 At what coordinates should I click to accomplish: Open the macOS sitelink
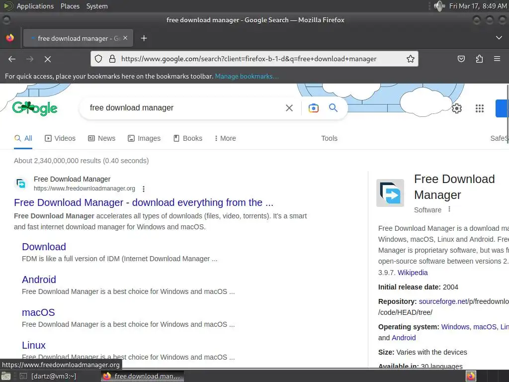click(x=38, y=312)
